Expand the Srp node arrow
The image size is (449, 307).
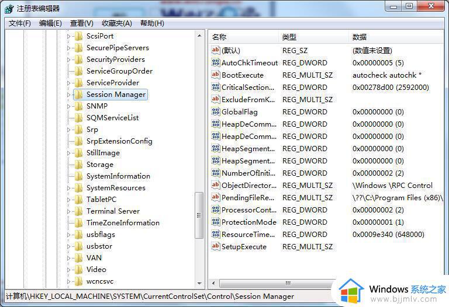(x=68, y=130)
